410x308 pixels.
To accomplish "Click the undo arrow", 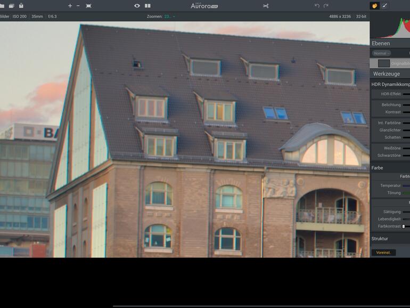I will point(317,5).
